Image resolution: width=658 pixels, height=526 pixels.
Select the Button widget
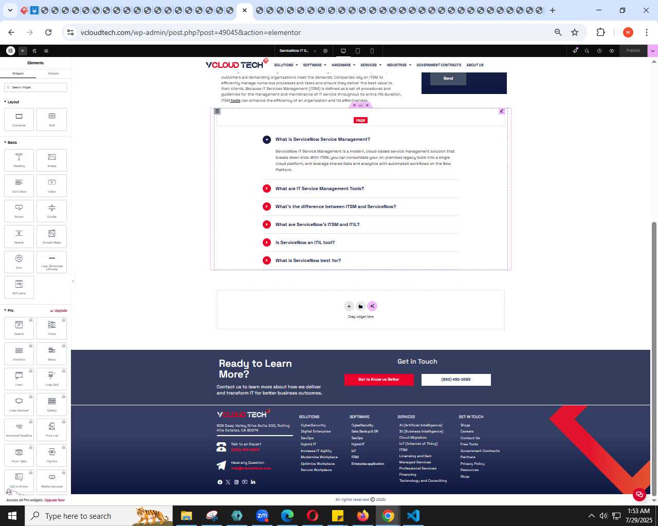tap(19, 211)
